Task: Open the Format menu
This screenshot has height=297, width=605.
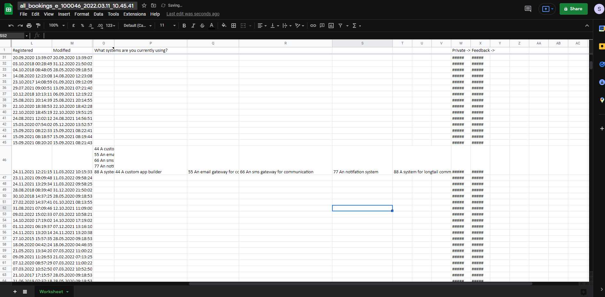Action: click(x=82, y=14)
